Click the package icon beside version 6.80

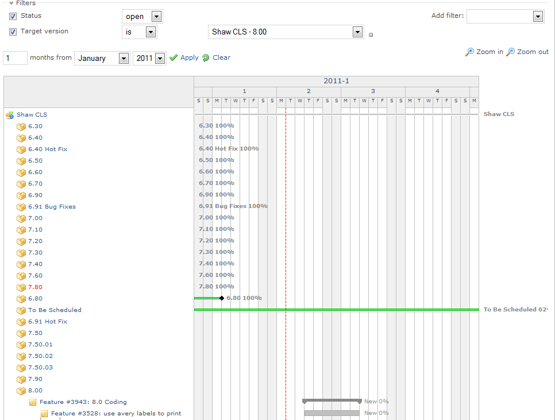21,299
